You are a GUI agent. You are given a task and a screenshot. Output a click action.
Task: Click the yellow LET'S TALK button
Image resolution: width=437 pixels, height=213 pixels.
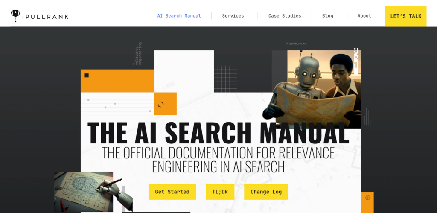405,16
